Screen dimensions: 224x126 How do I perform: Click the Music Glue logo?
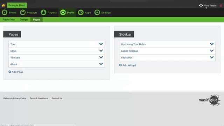coord(210,100)
